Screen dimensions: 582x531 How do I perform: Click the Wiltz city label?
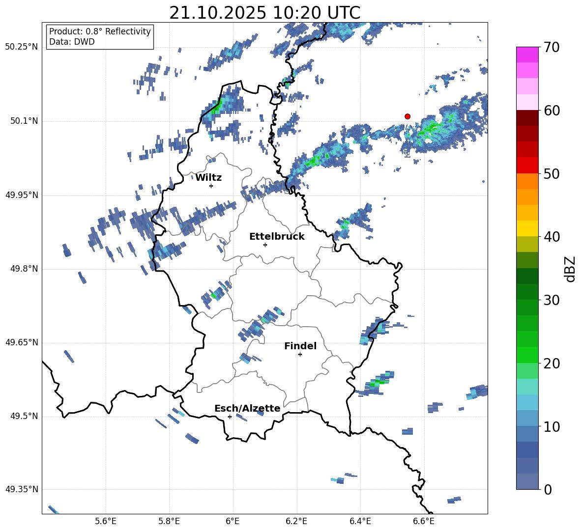pos(208,178)
